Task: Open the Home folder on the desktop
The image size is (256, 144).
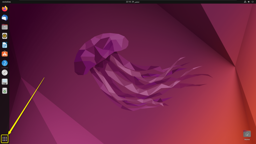Action: [247, 133]
